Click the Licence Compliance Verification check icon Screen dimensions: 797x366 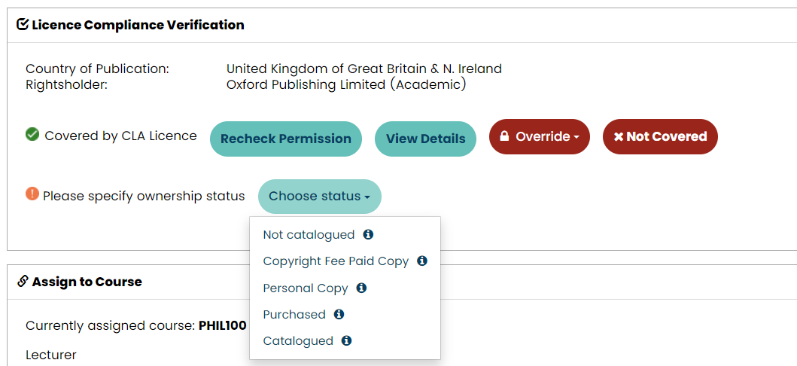pyautogui.click(x=23, y=25)
